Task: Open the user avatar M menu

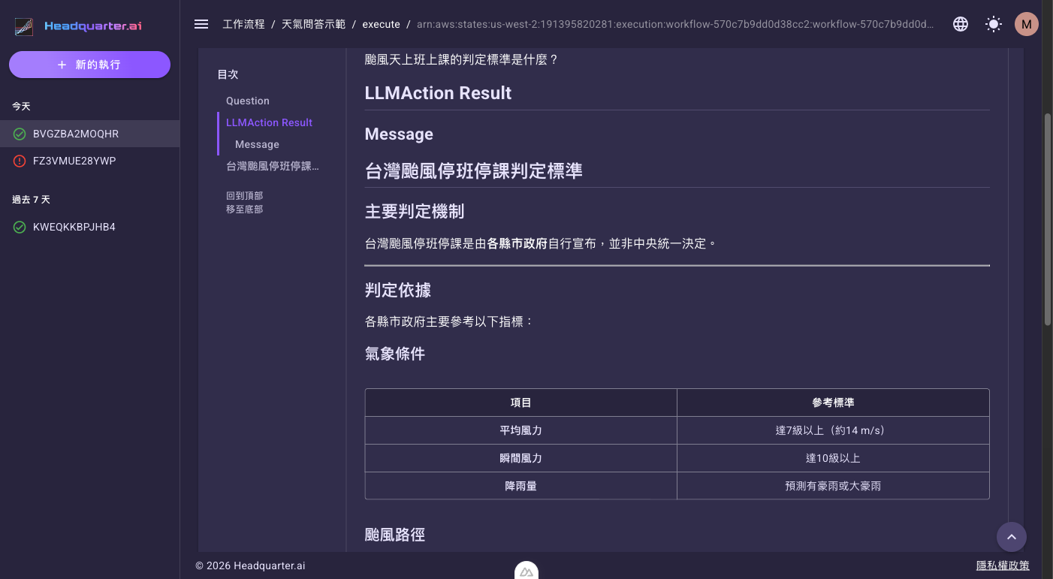Action: tap(1027, 24)
